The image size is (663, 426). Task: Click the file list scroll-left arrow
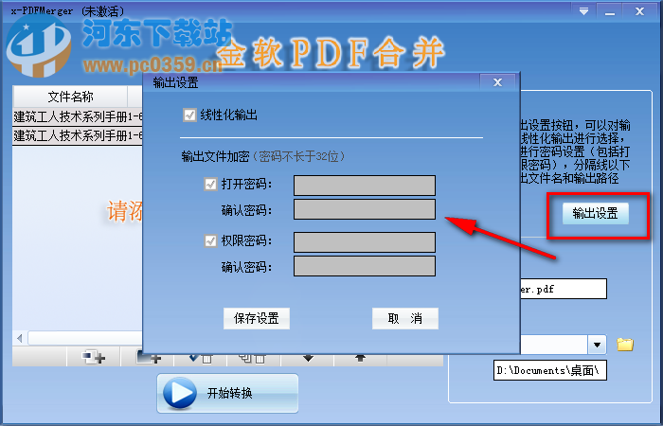20,338
